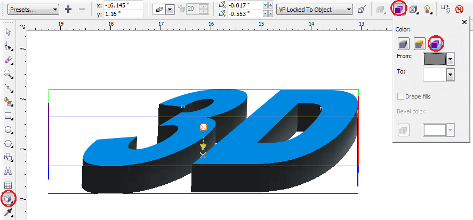
Task: Open the Extrusion Bevels flyout
Action: pyautogui.click(x=413, y=10)
